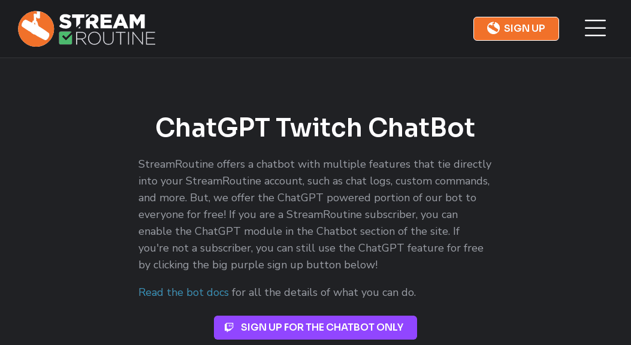This screenshot has height=345, width=631.
Task: Click the Twitch glitch icon on purple button
Action: [230, 328]
